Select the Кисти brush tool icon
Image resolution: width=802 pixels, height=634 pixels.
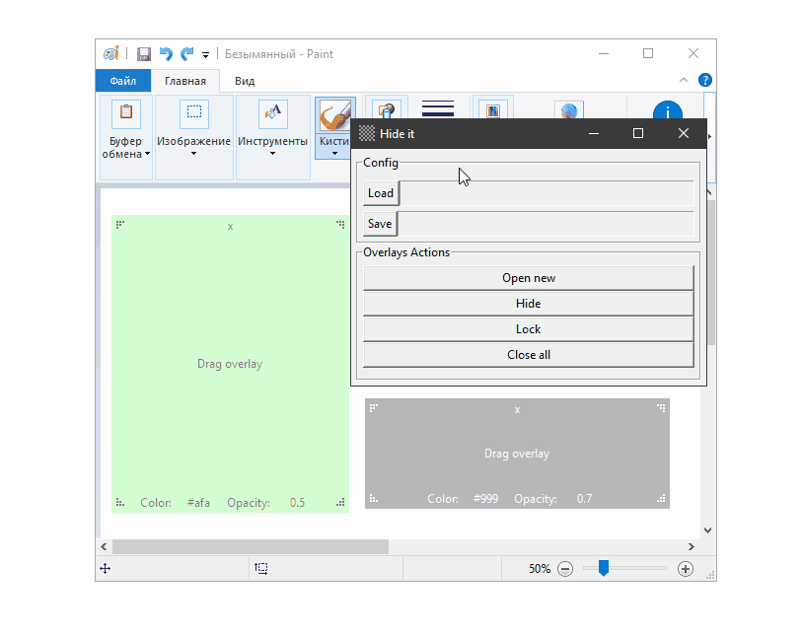pyautogui.click(x=334, y=113)
